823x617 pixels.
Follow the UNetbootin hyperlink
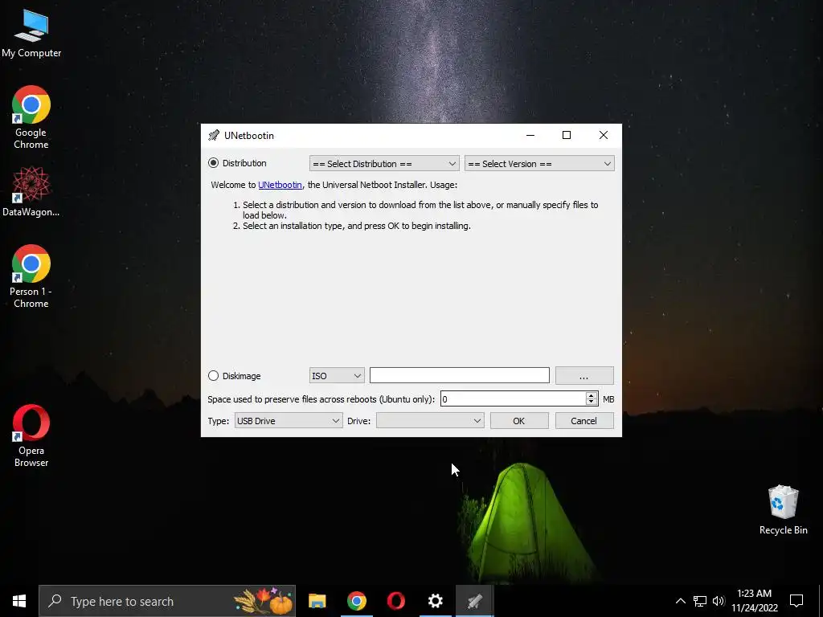pos(280,185)
